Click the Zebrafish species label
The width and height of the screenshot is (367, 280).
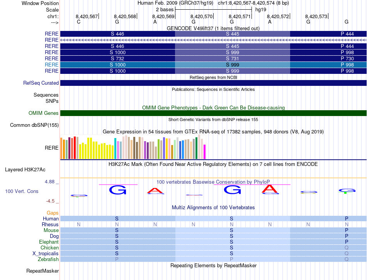[48, 260]
